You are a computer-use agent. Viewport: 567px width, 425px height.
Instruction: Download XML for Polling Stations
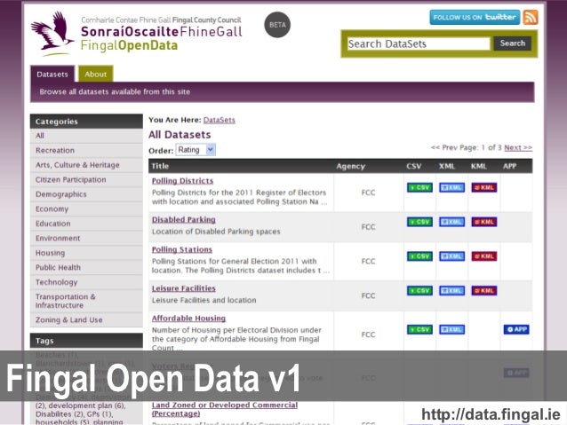[x=451, y=256]
